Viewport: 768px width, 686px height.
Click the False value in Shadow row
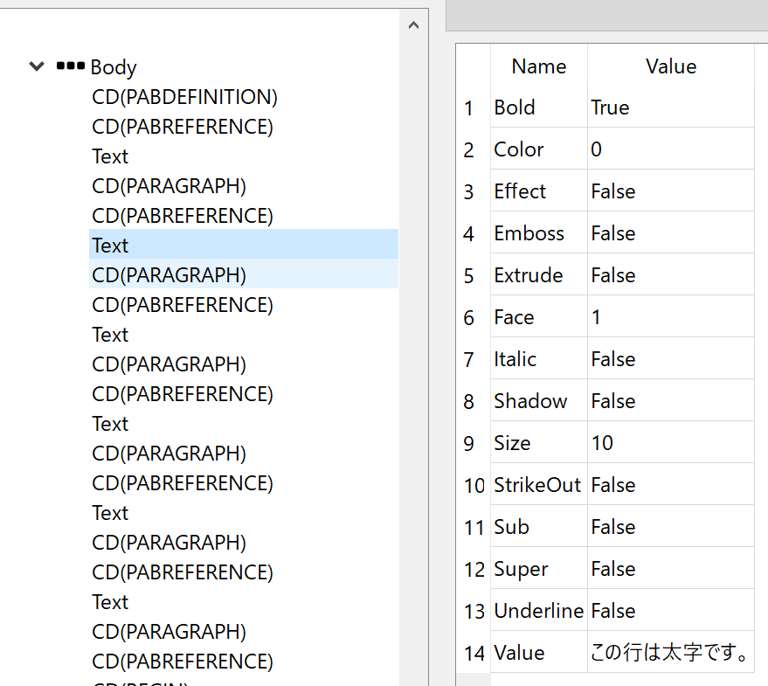[x=670, y=401]
